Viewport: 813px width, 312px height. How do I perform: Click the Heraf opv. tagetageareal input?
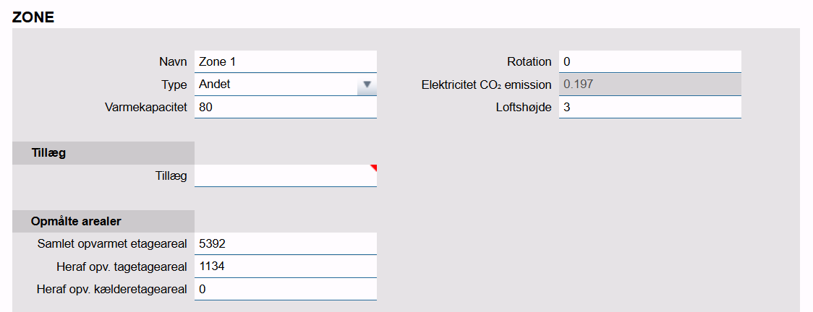pos(285,266)
